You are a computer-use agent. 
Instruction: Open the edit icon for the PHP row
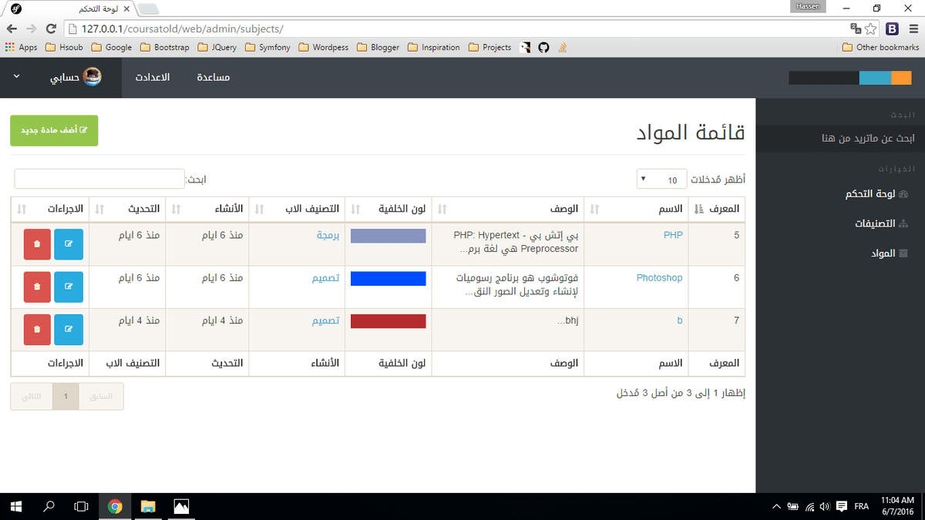(x=69, y=243)
